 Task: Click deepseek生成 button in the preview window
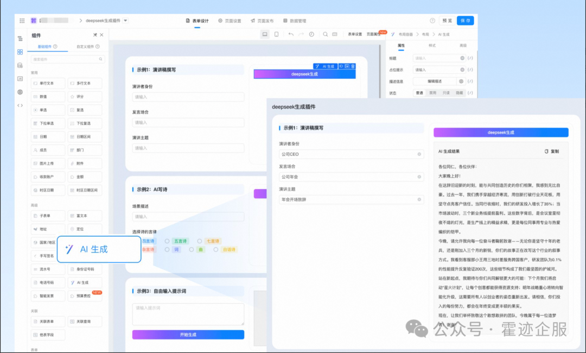tap(501, 133)
